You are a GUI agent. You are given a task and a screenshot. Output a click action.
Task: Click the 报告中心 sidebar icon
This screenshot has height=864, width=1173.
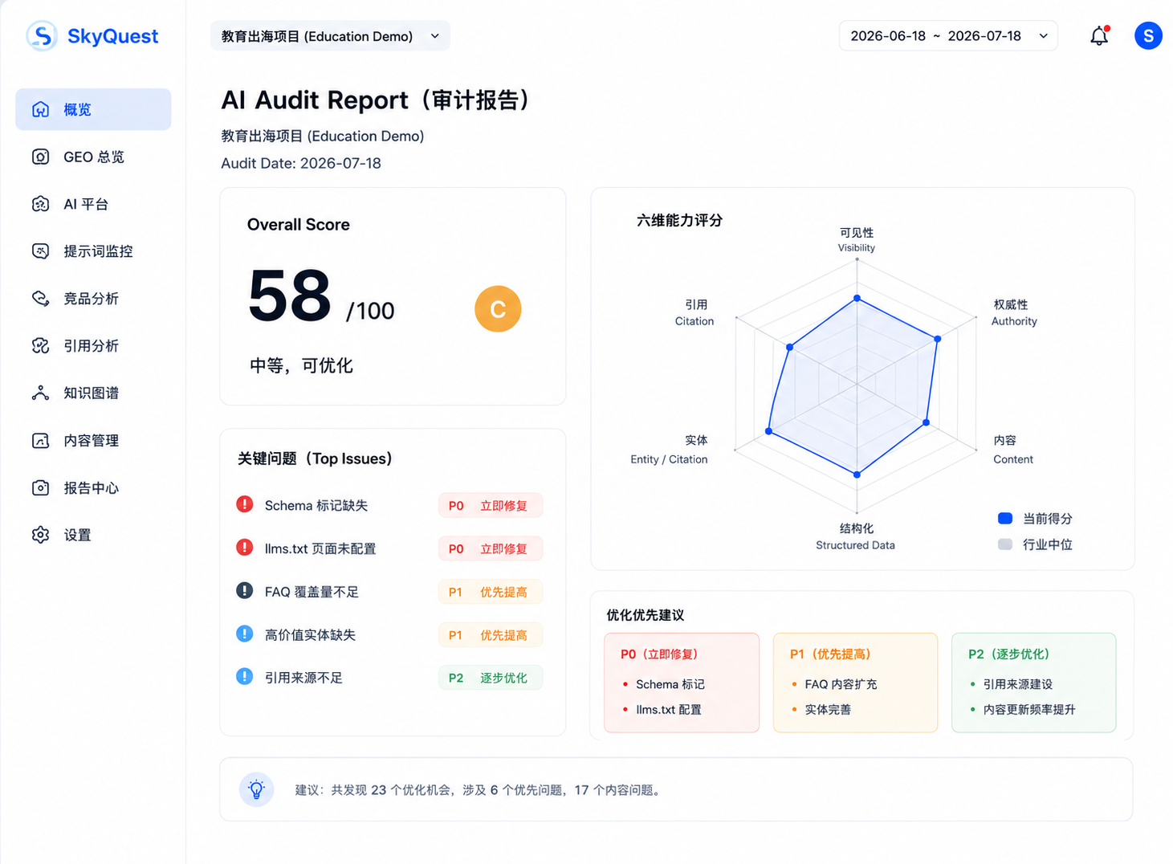(x=40, y=487)
